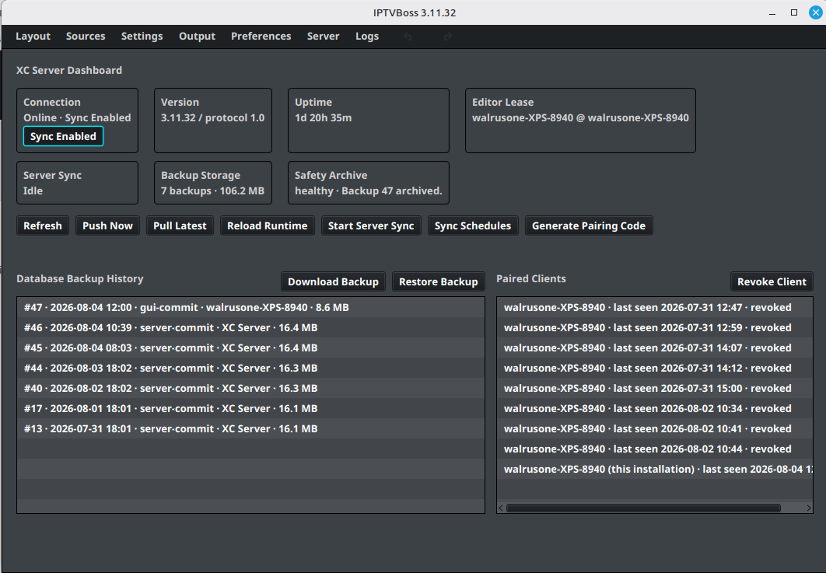Select backup #45 dated 2026-08-04 08:03
This screenshot has height=573, width=826.
(x=250, y=348)
